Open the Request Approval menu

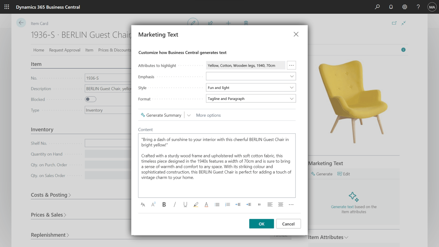tap(65, 50)
